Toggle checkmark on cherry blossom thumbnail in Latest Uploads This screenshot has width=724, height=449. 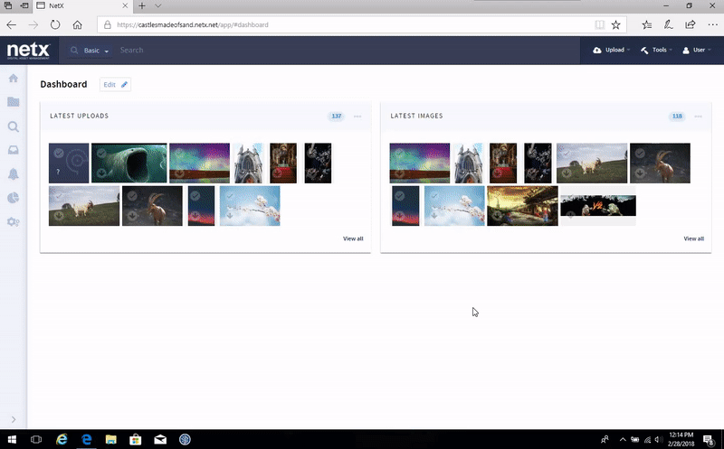tap(230, 196)
